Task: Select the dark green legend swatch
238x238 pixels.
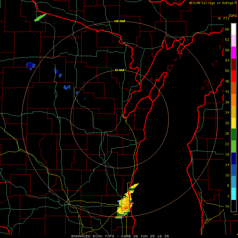Action: tap(234, 134)
